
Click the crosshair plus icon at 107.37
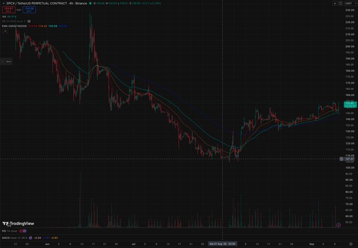tap(341, 159)
